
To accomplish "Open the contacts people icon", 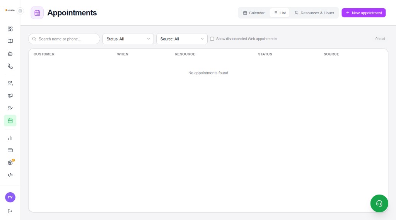I will pyautogui.click(x=10, y=83).
